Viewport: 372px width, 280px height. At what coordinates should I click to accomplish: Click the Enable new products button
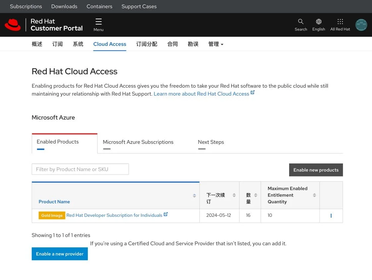coord(316,170)
